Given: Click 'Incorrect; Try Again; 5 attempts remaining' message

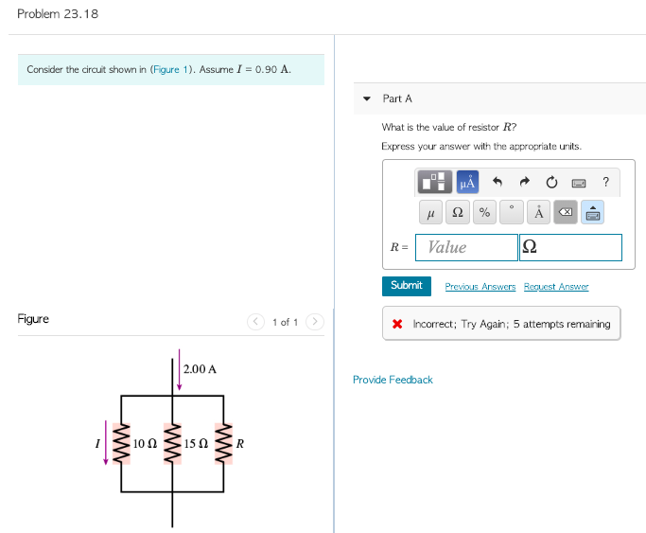Looking at the screenshot, I should (x=512, y=324).
